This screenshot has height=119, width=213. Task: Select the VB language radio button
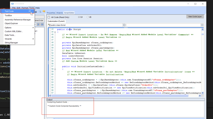(88, 17)
